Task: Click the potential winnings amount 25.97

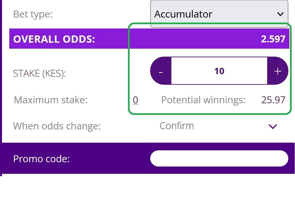Action: 273,100
